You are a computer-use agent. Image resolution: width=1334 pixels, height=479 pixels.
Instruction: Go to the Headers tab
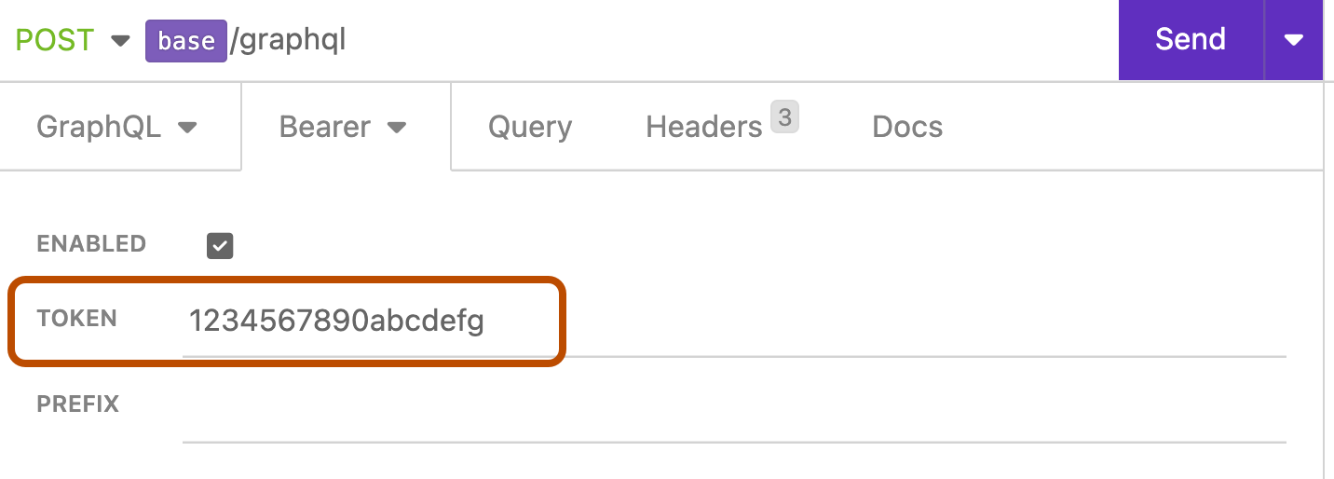coord(704,127)
